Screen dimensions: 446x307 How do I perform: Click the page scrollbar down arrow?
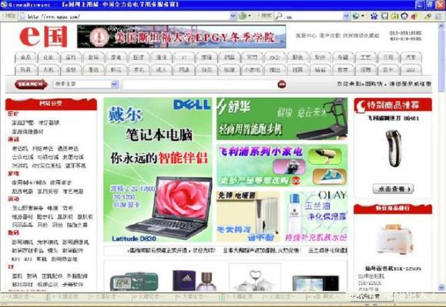pyautogui.click(x=441, y=286)
